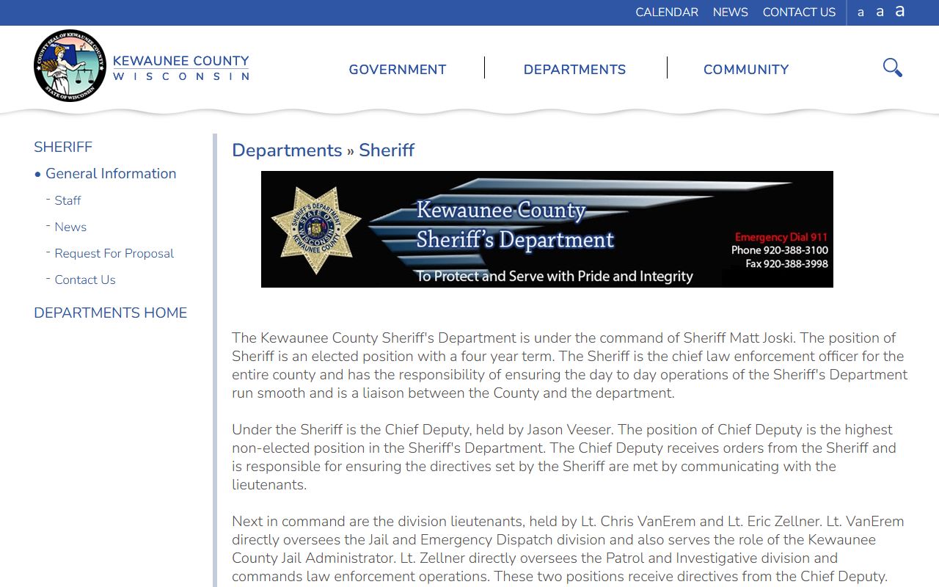939x587 pixels.
Task: Click the 'Phone 920-388-3100' text
Action: tap(780, 250)
